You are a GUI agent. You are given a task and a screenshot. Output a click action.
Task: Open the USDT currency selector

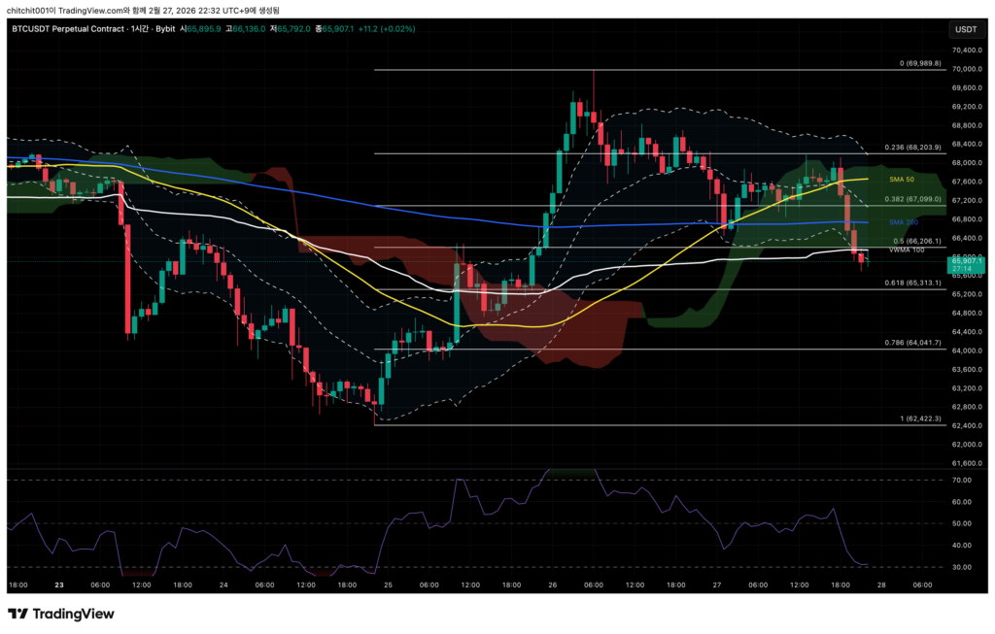(965, 29)
